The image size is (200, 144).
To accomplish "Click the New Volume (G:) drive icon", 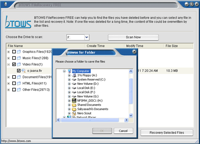I will 74,96.
